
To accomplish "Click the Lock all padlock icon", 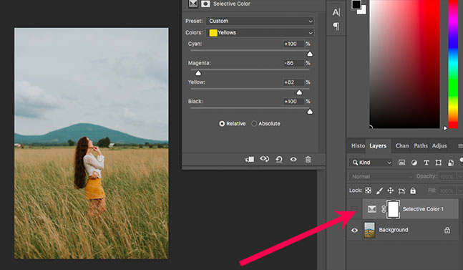I will 413,191.
